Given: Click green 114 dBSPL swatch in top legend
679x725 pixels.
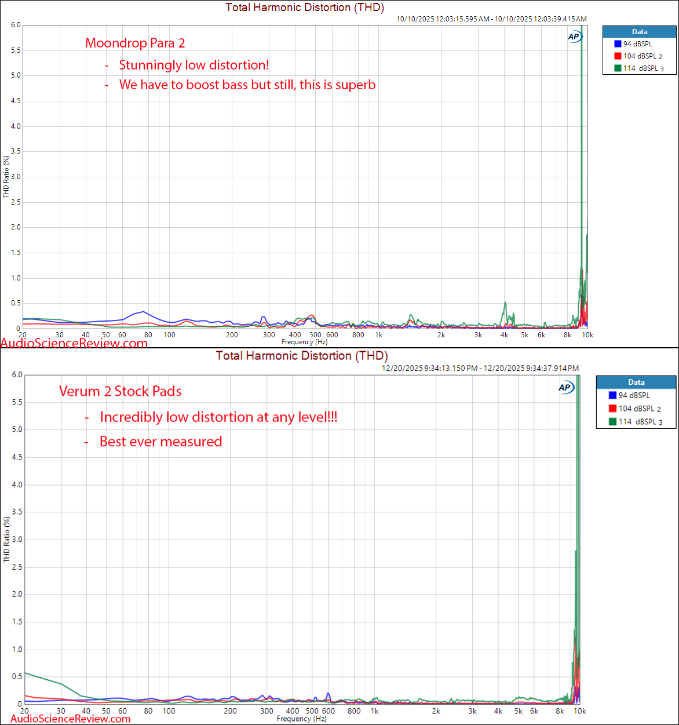Looking at the screenshot, I should coord(618,68).
